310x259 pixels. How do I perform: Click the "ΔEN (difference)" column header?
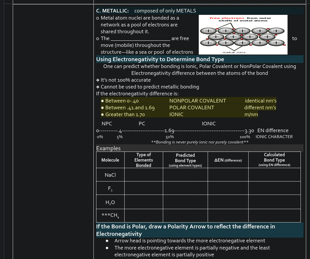(228, 160)
